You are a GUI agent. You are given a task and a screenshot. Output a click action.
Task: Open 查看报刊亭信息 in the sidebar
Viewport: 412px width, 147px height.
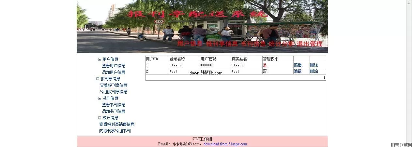tap(114, 85)
